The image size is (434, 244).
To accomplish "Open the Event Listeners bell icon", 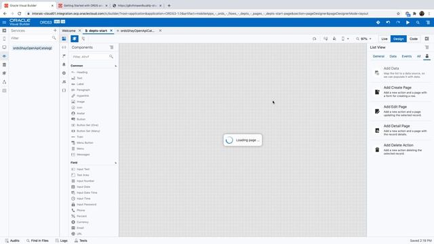I will pos(64,64).
